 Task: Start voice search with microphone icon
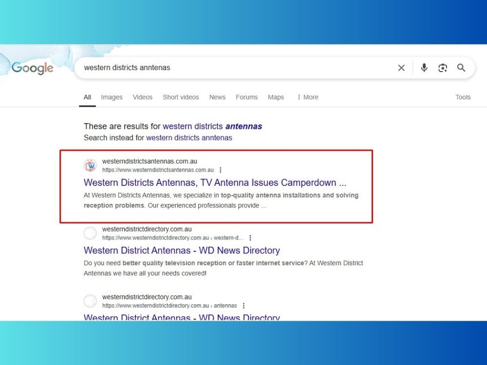pyautogui.click(x=424, y=68)
